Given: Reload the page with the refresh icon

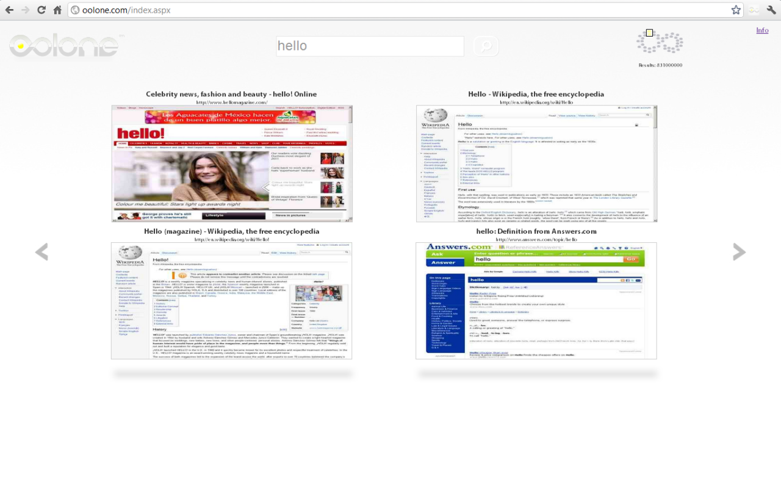Looking at the screenshot, I should coord(41,10).
